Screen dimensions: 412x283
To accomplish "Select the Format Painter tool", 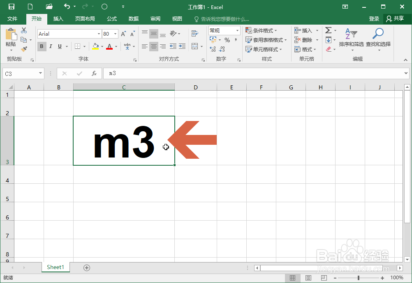I will 25,49.
